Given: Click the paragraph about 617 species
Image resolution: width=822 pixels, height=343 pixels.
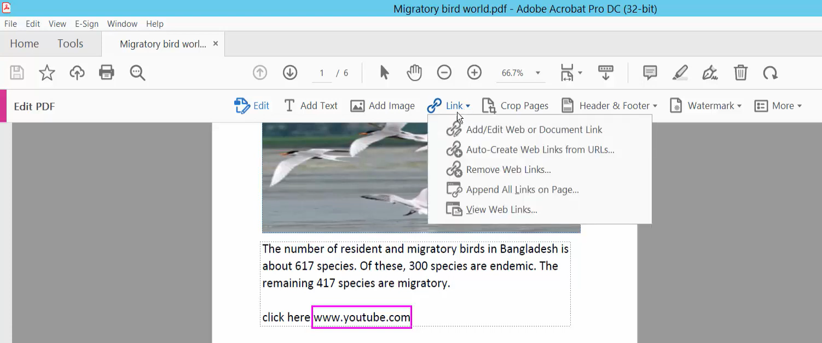Looking at the screenshot, I should pyautogui.click(x=415, y=266).
